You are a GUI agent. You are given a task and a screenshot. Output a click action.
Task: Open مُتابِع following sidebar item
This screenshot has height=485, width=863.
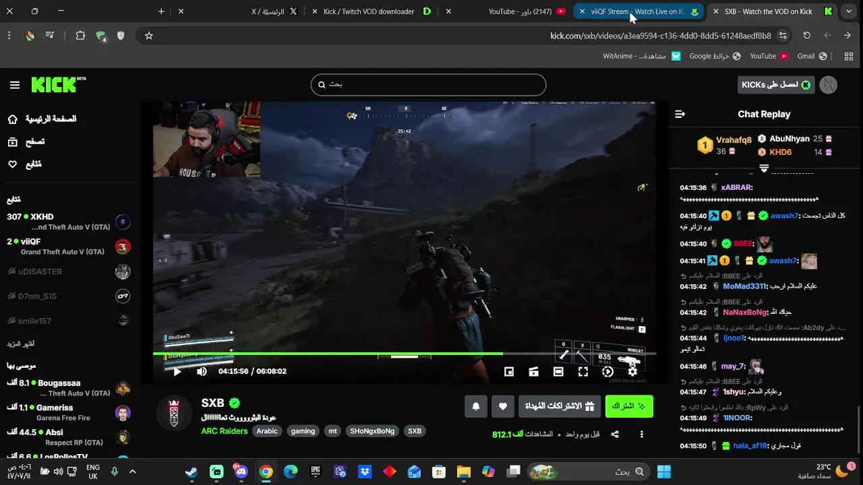click(25, 164)
